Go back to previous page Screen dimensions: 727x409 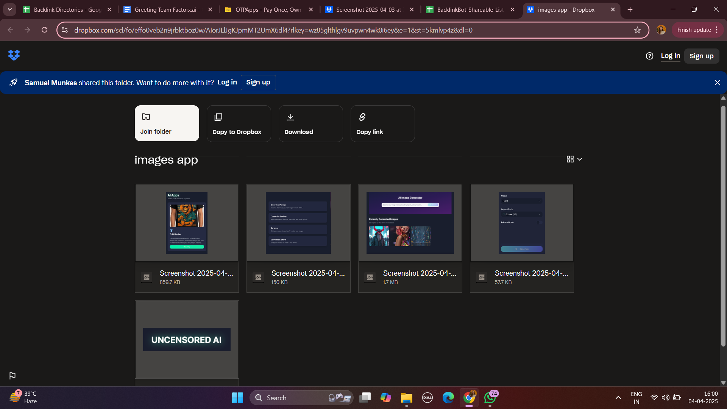10,30
